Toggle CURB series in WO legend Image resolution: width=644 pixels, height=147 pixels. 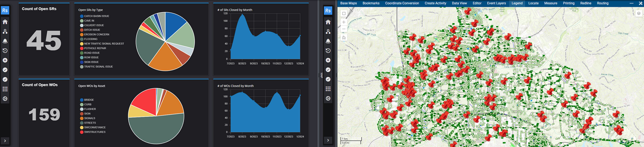(x=86, y=104)
